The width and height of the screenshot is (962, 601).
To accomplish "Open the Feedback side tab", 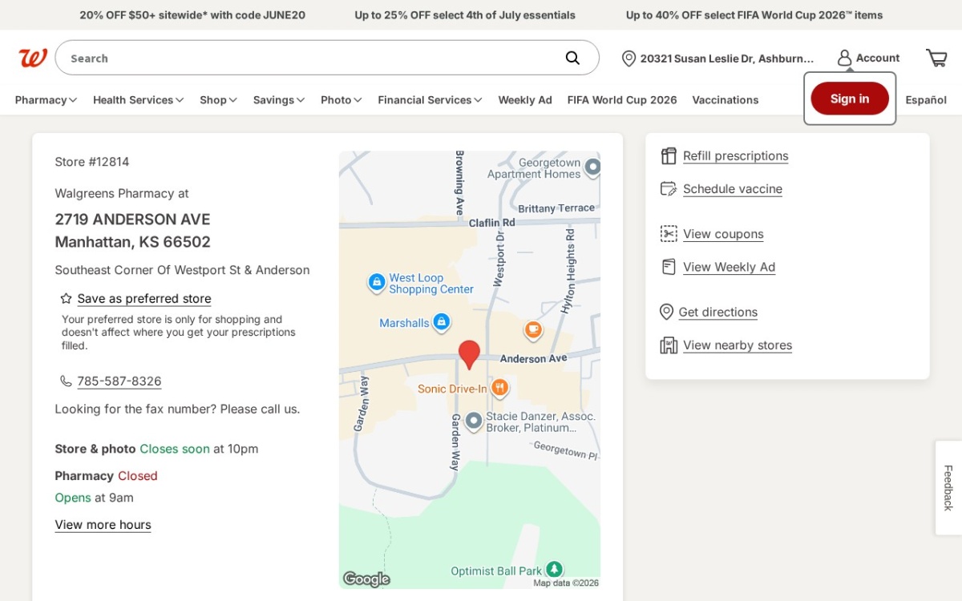I will point(948,487).
